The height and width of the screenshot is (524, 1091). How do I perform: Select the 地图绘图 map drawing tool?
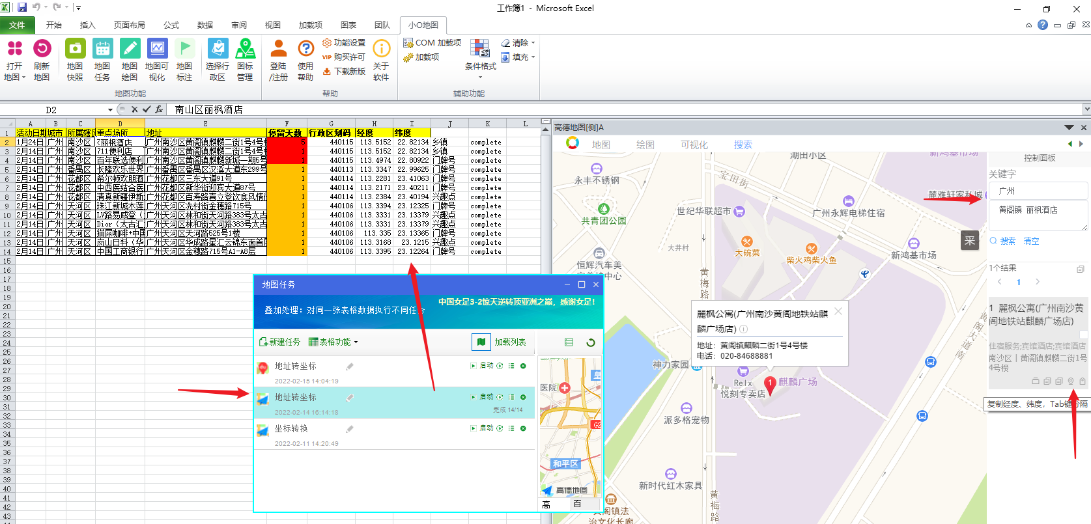coord(130,59)
